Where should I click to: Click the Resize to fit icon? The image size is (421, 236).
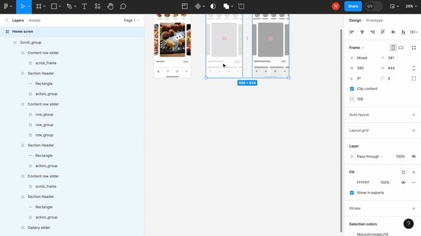tap(414, 48)
